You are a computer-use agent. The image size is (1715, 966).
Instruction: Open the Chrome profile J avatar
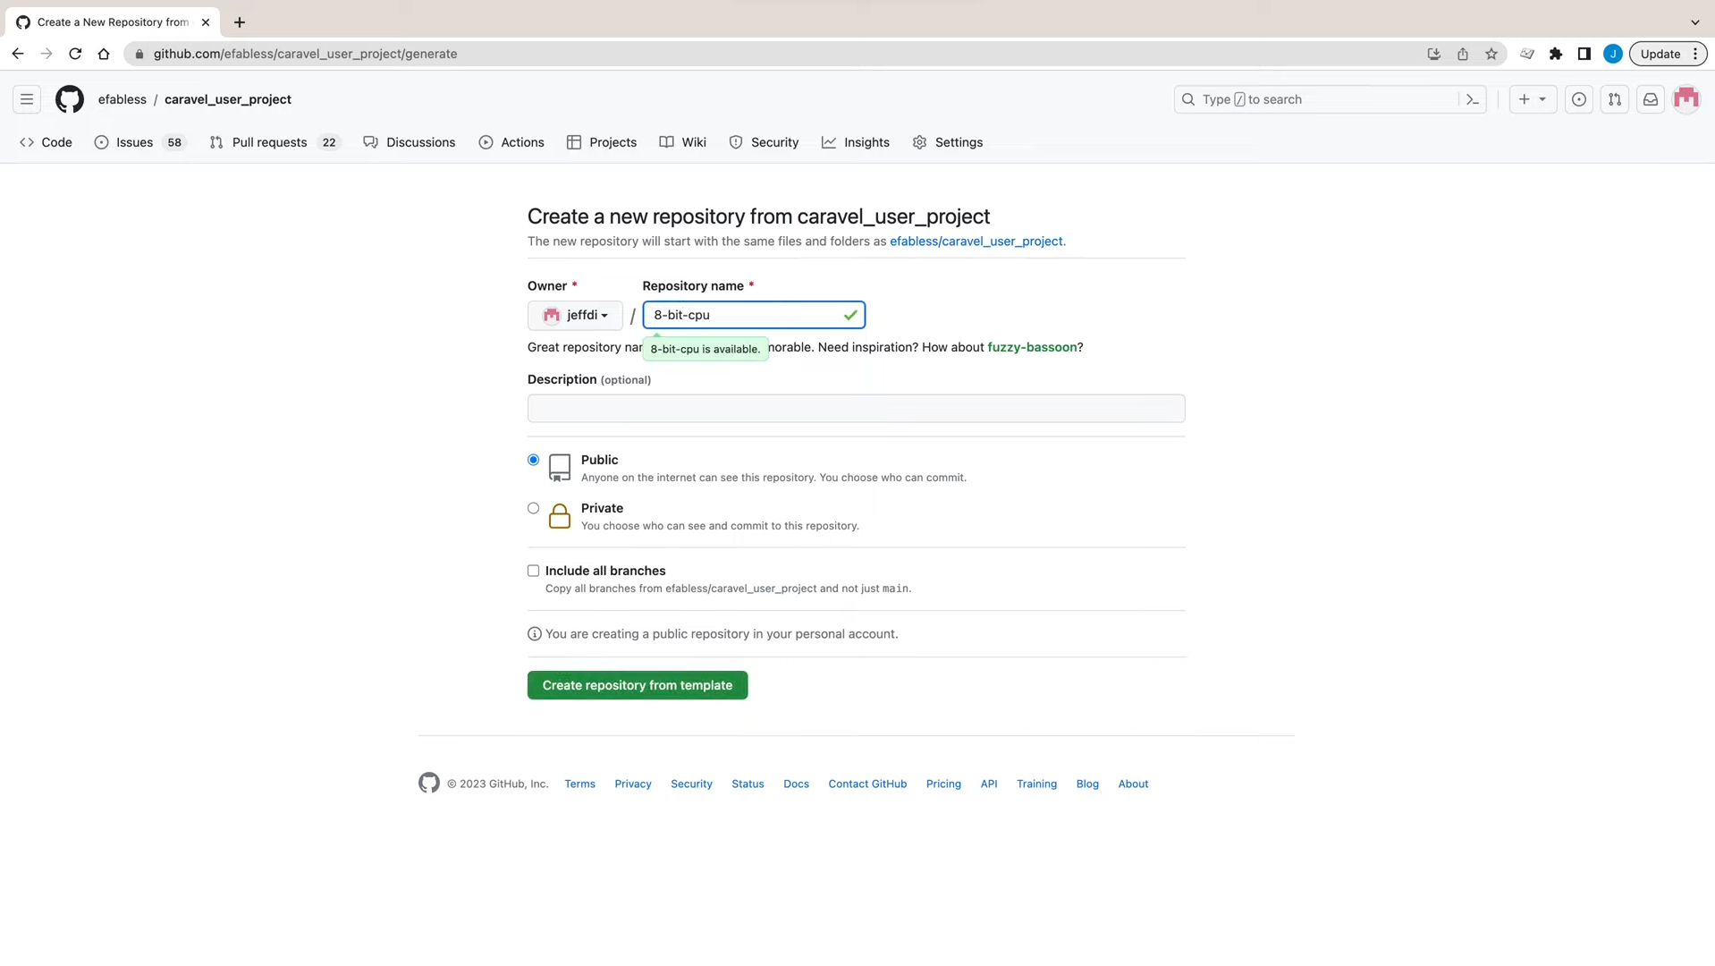coord(1612,54)
